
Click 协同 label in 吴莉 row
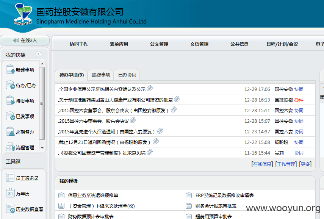299,153
